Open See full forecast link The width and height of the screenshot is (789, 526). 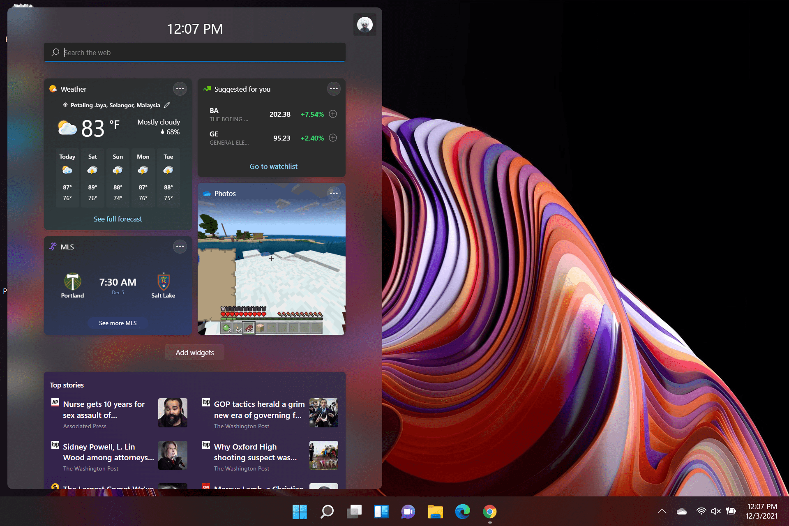pyautogui.click(x=118, y=219)
